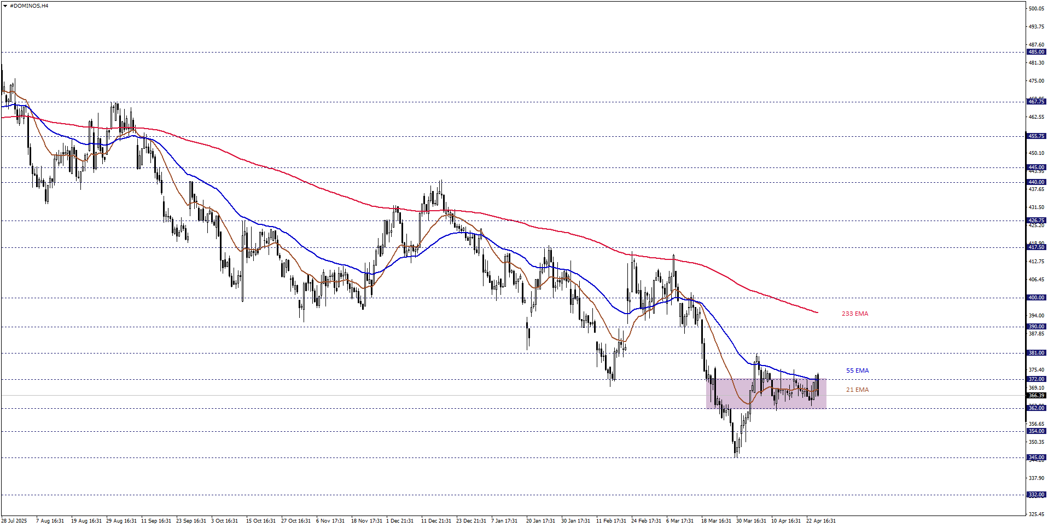Click the 28 Jul 2025 date label
1048x527 pixels.
click(x=14, y=521)
